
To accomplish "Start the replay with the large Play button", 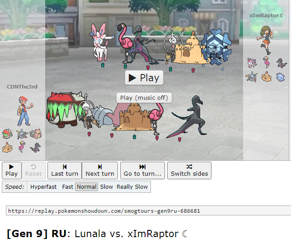I will tap(144, 78).
